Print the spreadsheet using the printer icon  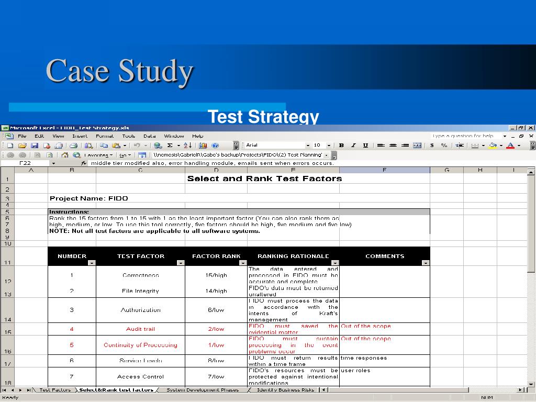73,146
